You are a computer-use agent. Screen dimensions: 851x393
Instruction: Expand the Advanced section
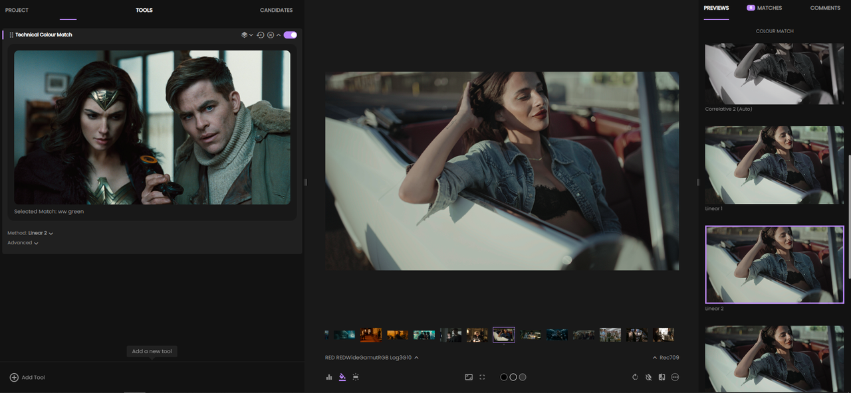pos(23,243)
